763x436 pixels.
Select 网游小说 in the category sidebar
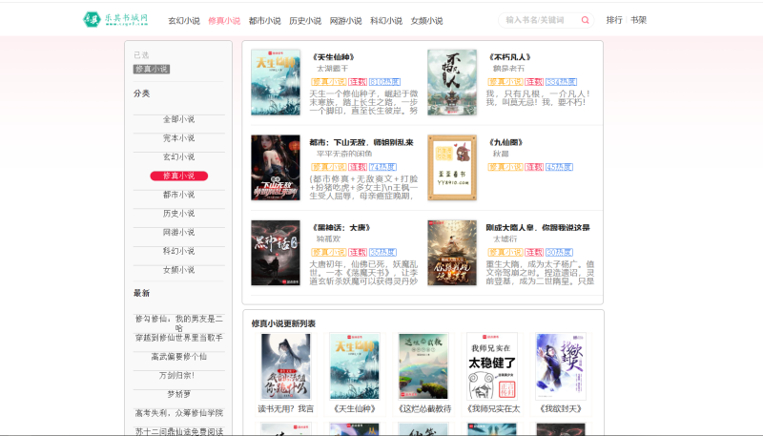coord(179,232)
